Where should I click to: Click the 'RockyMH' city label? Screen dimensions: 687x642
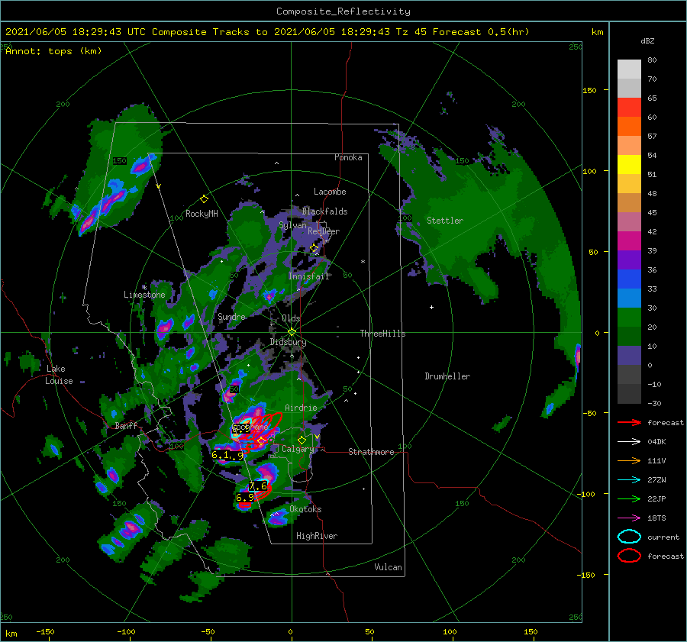[202, 214]
